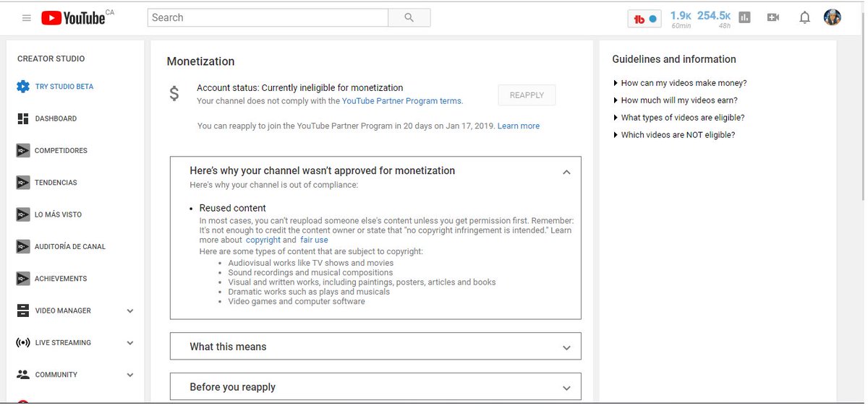Open TENDENCIAS menu item
Screen dimensions: 868x413
[56, 183]
